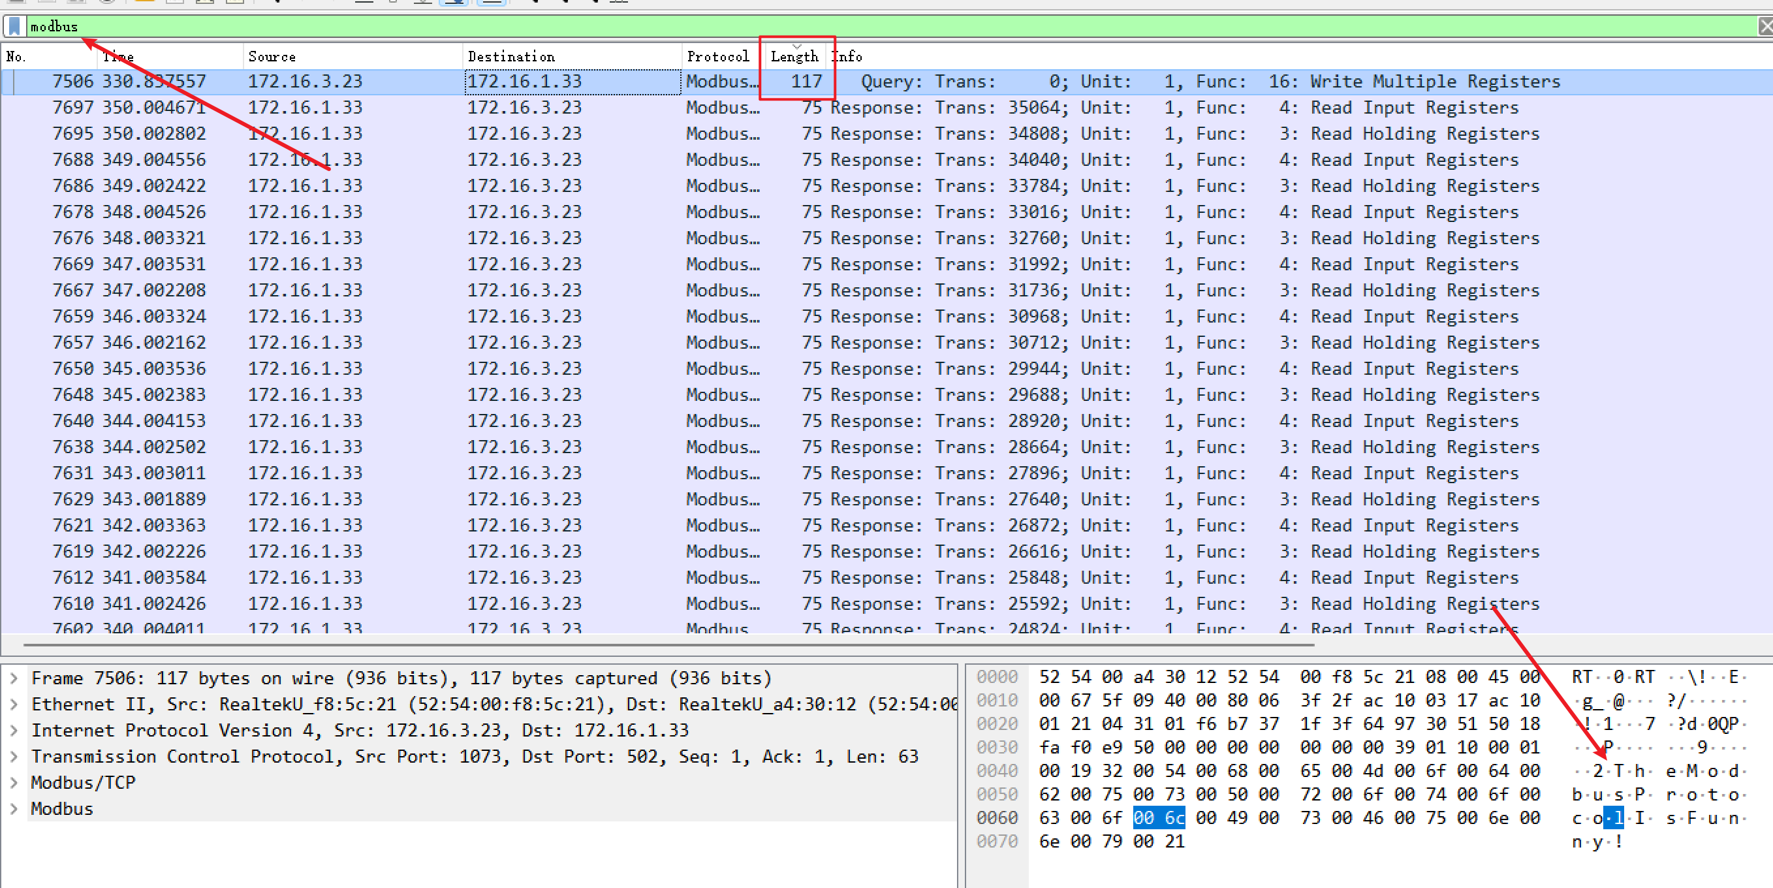The height and width of the screenshot is (888, 1773).
Task: Expand Internet Protocol Version 4 details
Action: click(14, 731)
